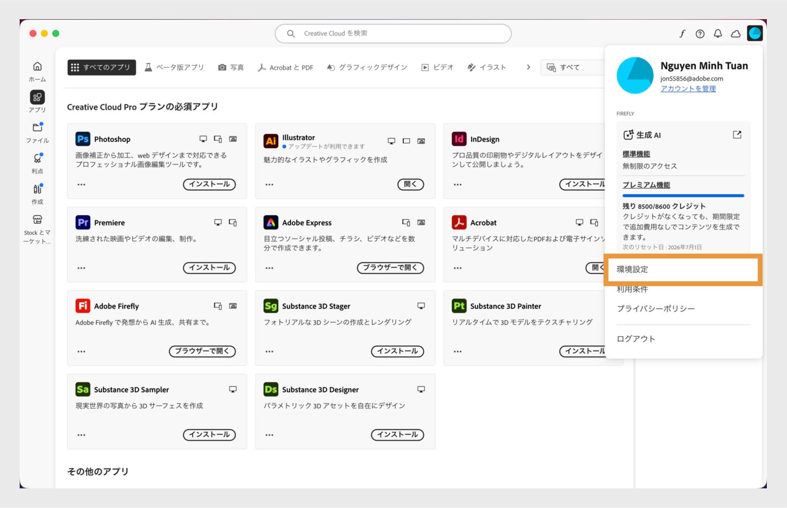Click the Substance 3D Sampler icon
The width and height of the screenshot is (787, 508).
coord(83,390)
